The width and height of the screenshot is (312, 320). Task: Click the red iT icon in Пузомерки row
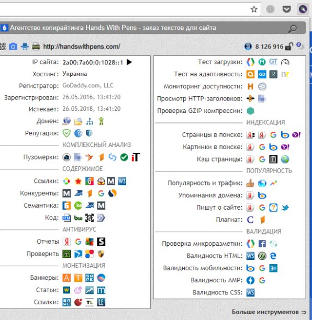pos(136,157)
